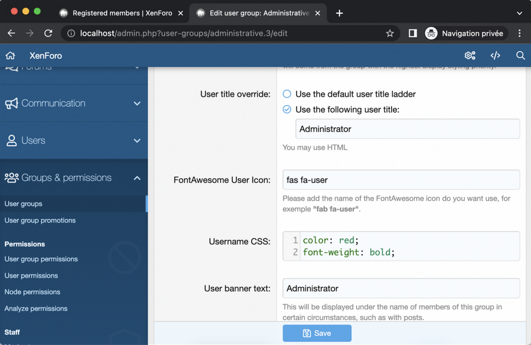531x345 pixels.
Task: Open the Chrome three-dot menu
Action: coord(519,33)
